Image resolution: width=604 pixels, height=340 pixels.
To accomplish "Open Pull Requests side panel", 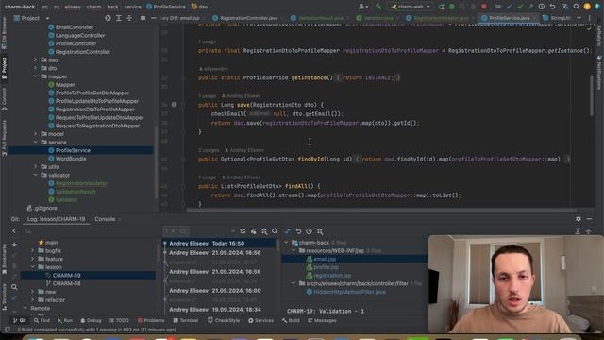I will point(4,138).
